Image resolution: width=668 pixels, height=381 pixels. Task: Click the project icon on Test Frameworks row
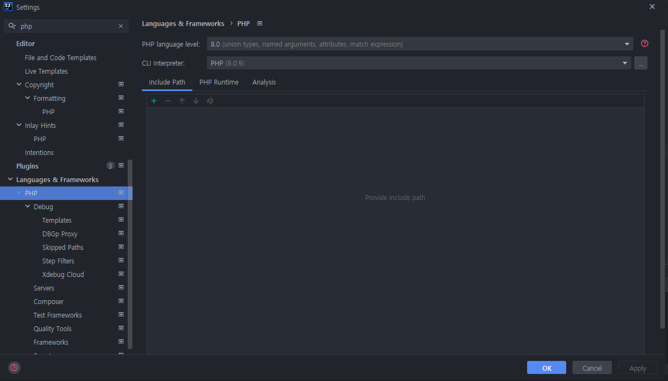(x=121, y=315)
